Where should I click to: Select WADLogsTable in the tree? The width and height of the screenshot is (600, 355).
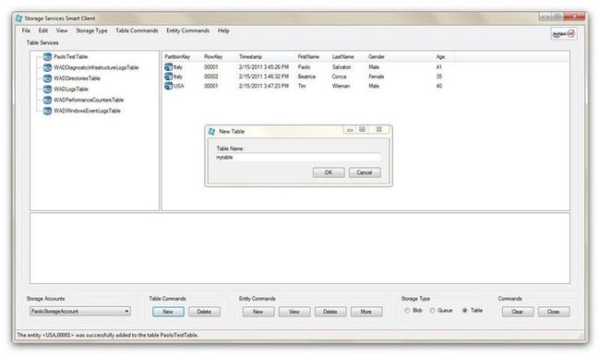71,89
